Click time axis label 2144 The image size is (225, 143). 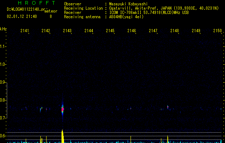coord(89,31)
